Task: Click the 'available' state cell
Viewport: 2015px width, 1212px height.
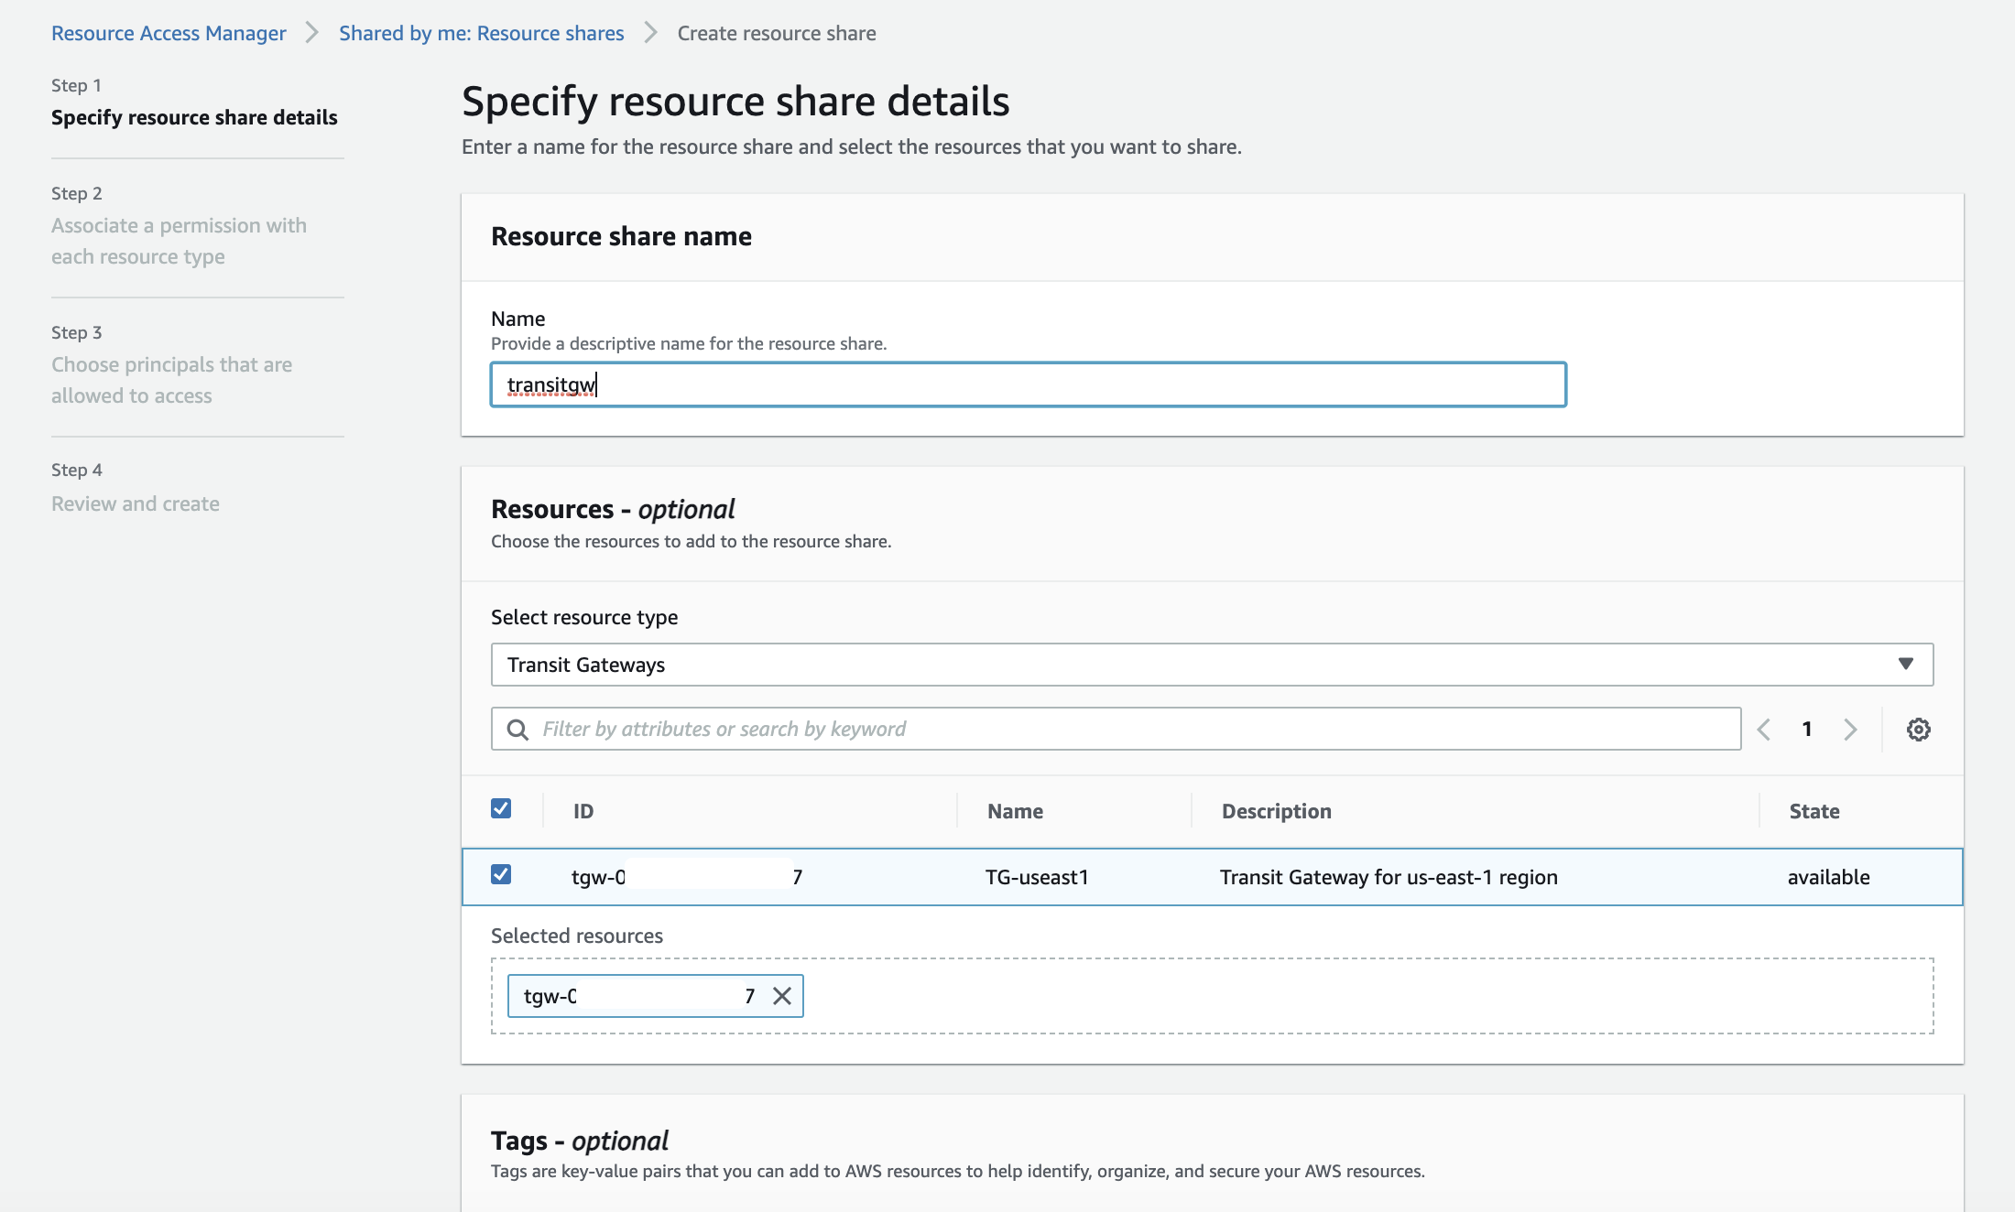Action: coord(1828,877)
